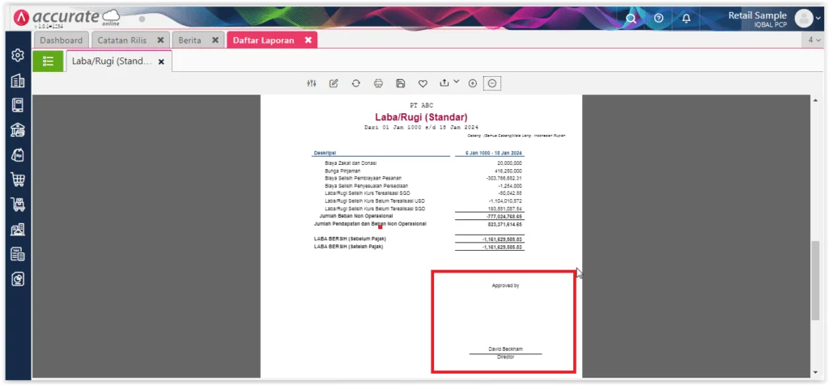
Task: Close the Catatan Rilis tab
Action: (x=160, y=40)
